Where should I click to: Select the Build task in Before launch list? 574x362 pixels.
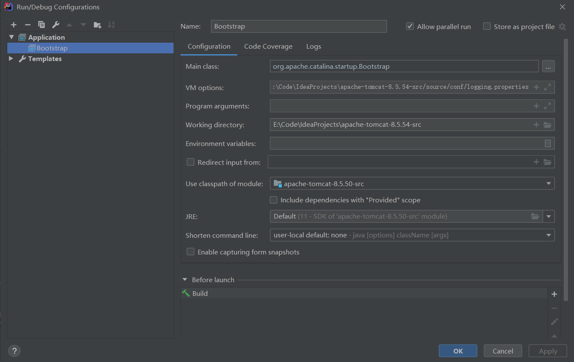click(x=364, y=293)
